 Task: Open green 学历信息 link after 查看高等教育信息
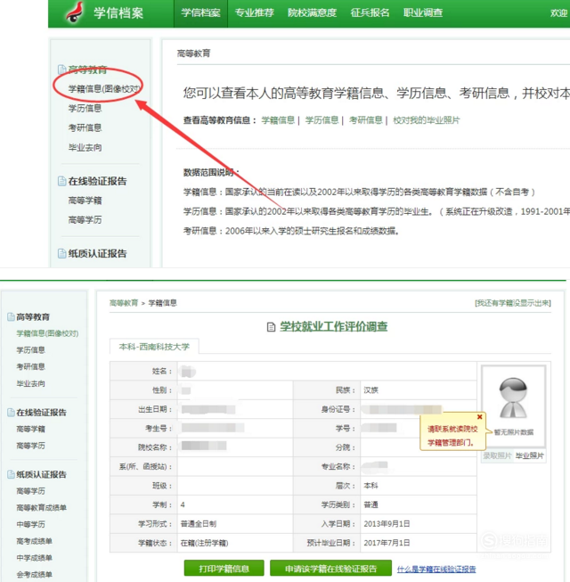pyautogui.click(x=322, y=120)
